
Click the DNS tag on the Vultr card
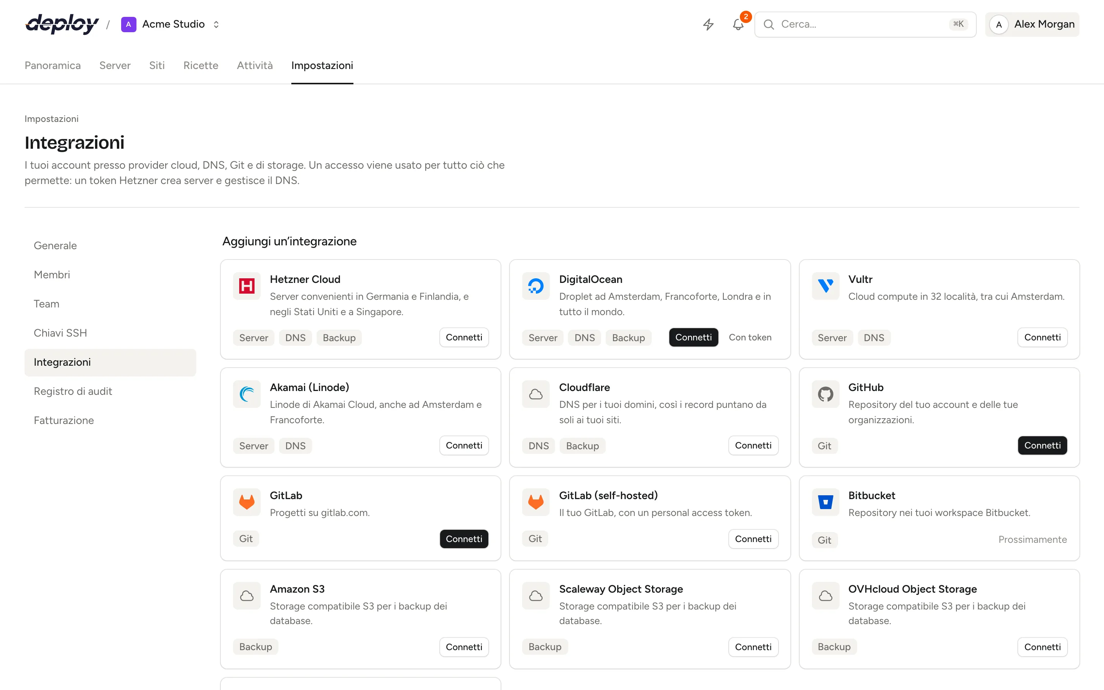(874, 338)
